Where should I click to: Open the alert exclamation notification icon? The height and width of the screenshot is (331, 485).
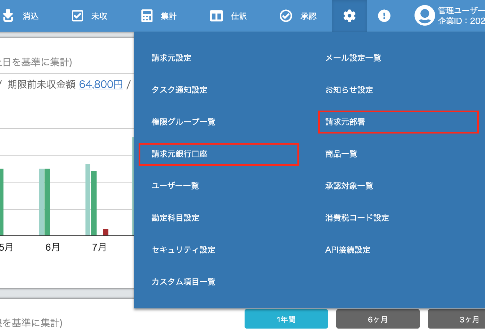coord(384,16)
